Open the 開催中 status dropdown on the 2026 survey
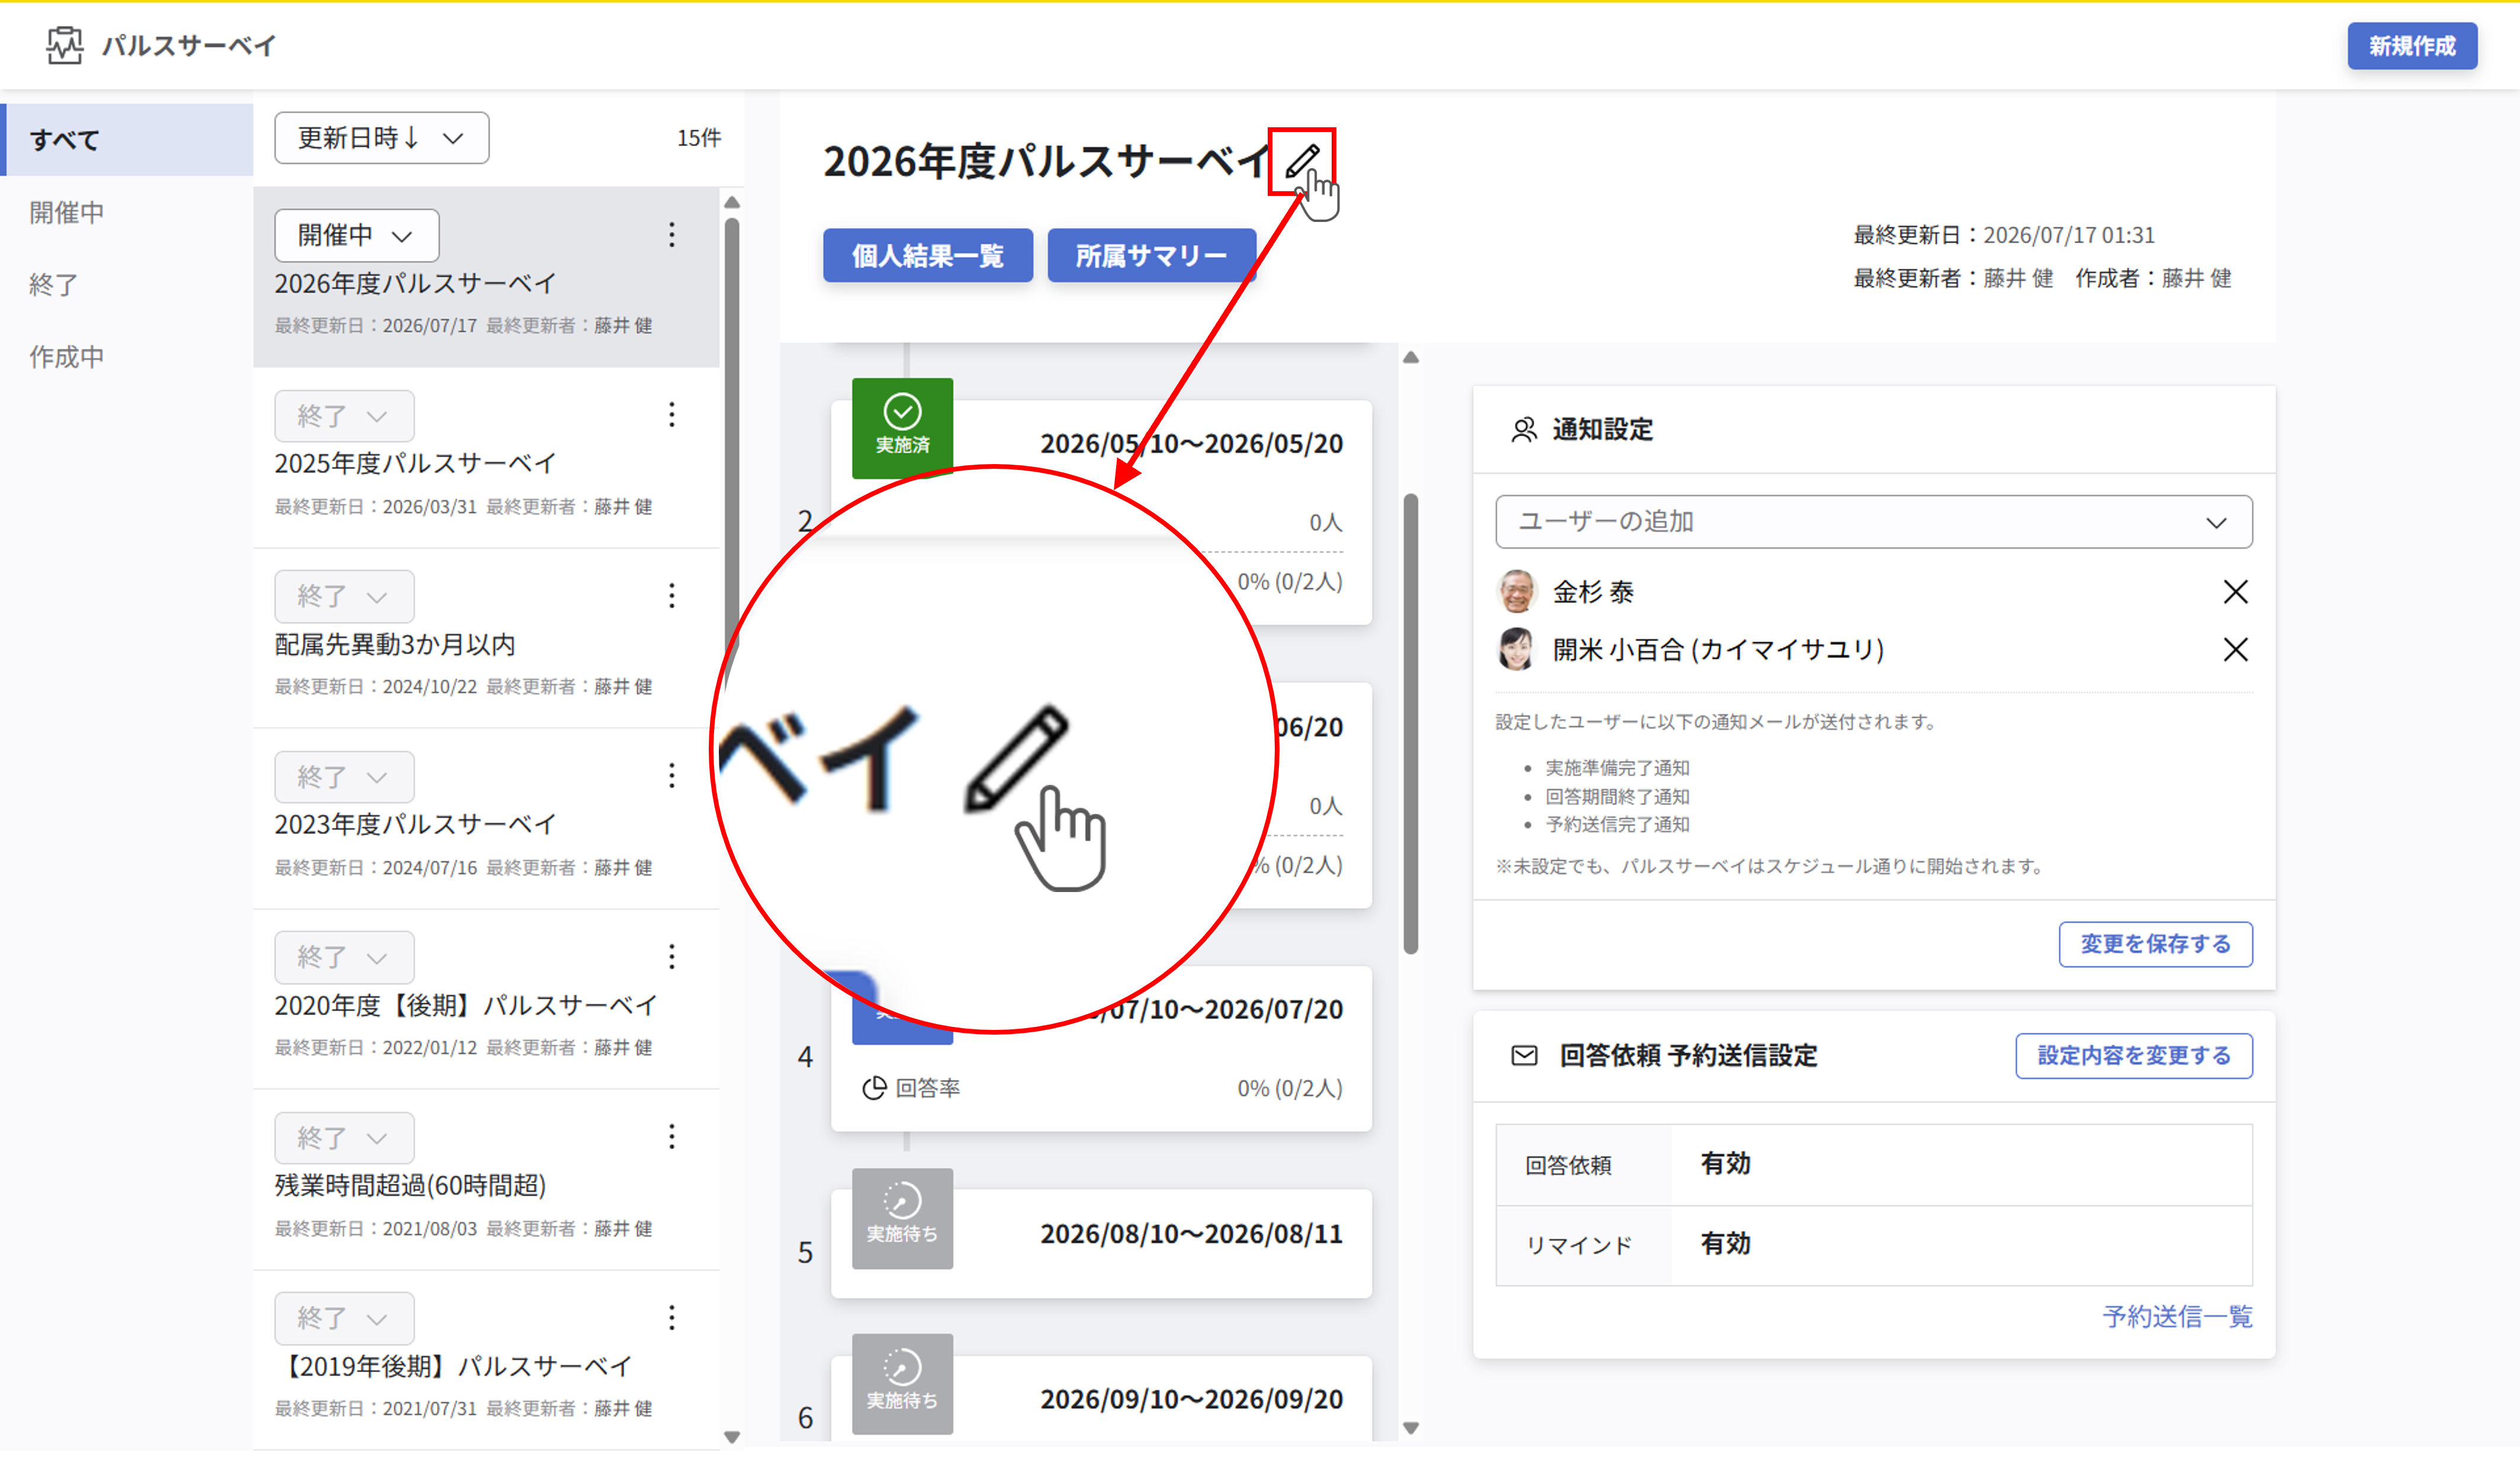 356,235
